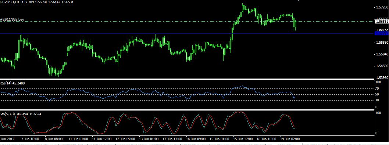This screenshot has width=389, height=145.
Task: Click the 1.54500 price scale label
Action: coord(382,66)
